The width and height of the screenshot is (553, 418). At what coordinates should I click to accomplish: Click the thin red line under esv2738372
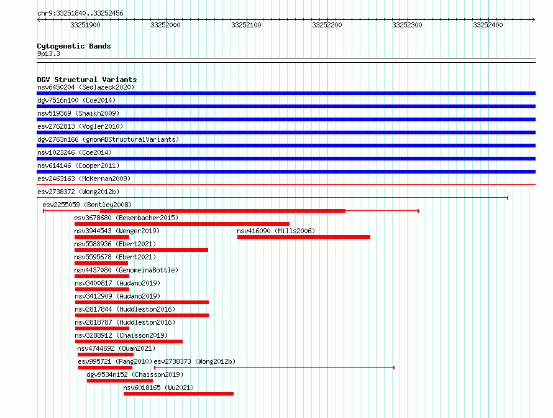272,198
